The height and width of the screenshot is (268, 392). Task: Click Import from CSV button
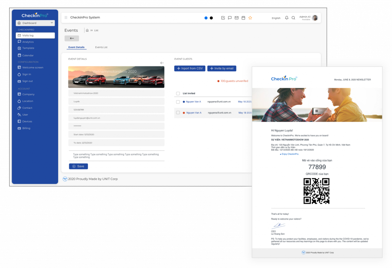pos(190,68)
